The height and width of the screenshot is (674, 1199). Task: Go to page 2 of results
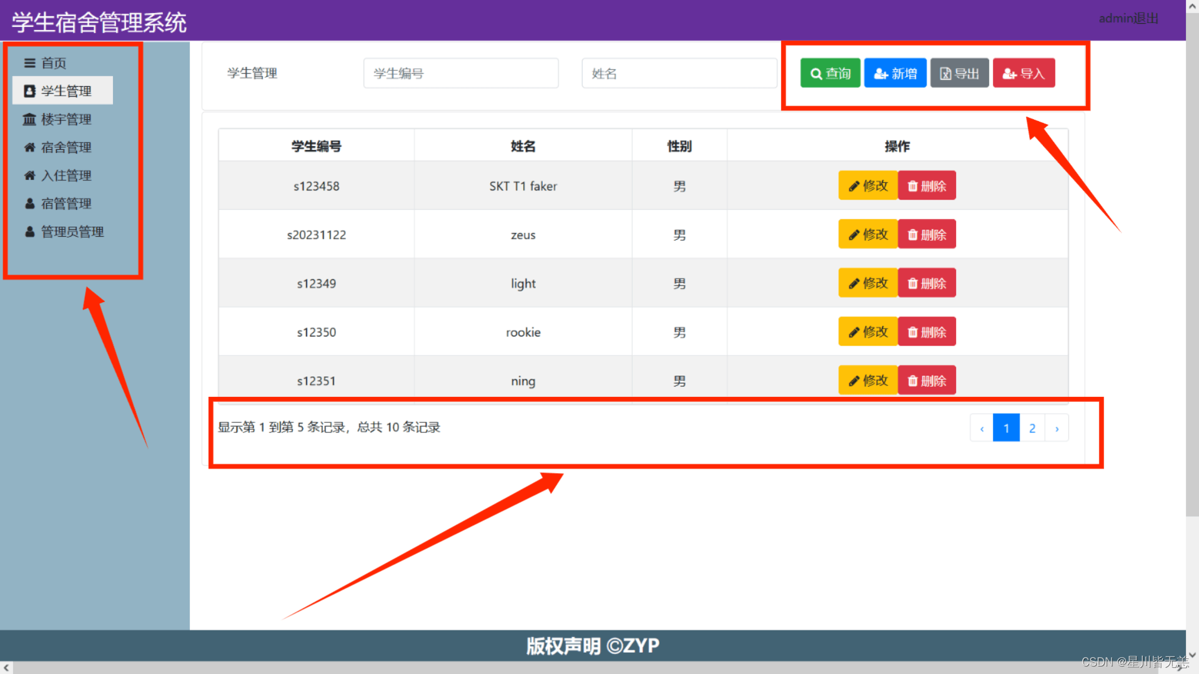pyautogui.click(x=1032, y=428)
